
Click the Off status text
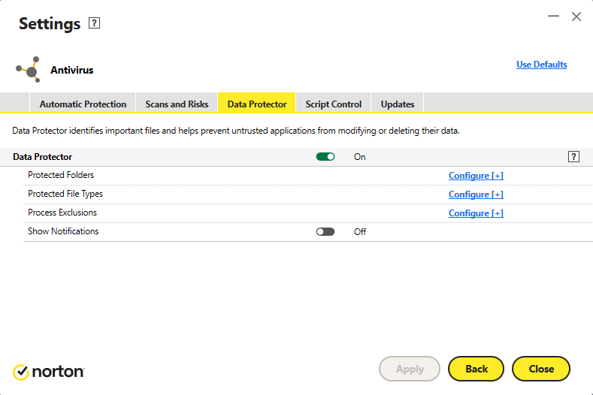click(360, 232)
